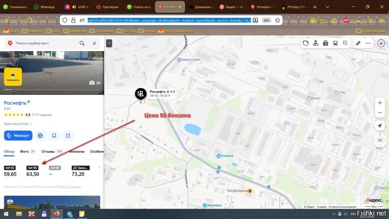Screen dimensions: 389x219
Task: Reload the page in the browser toolbar
Action: tap(30, 20)
